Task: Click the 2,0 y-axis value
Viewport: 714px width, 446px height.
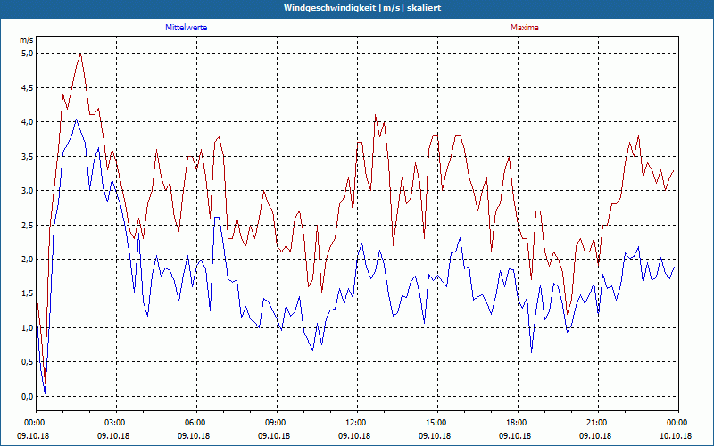Action: 28,260
